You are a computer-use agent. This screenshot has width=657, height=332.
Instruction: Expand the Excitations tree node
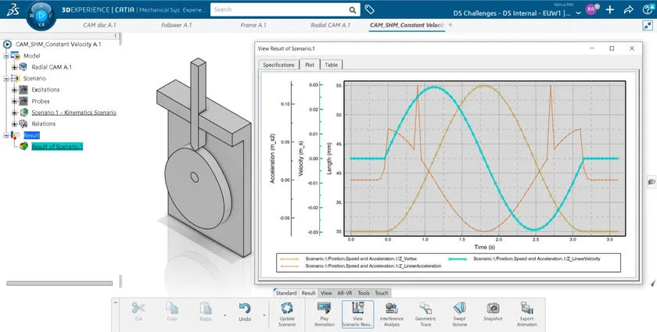[x=14, y=90]
